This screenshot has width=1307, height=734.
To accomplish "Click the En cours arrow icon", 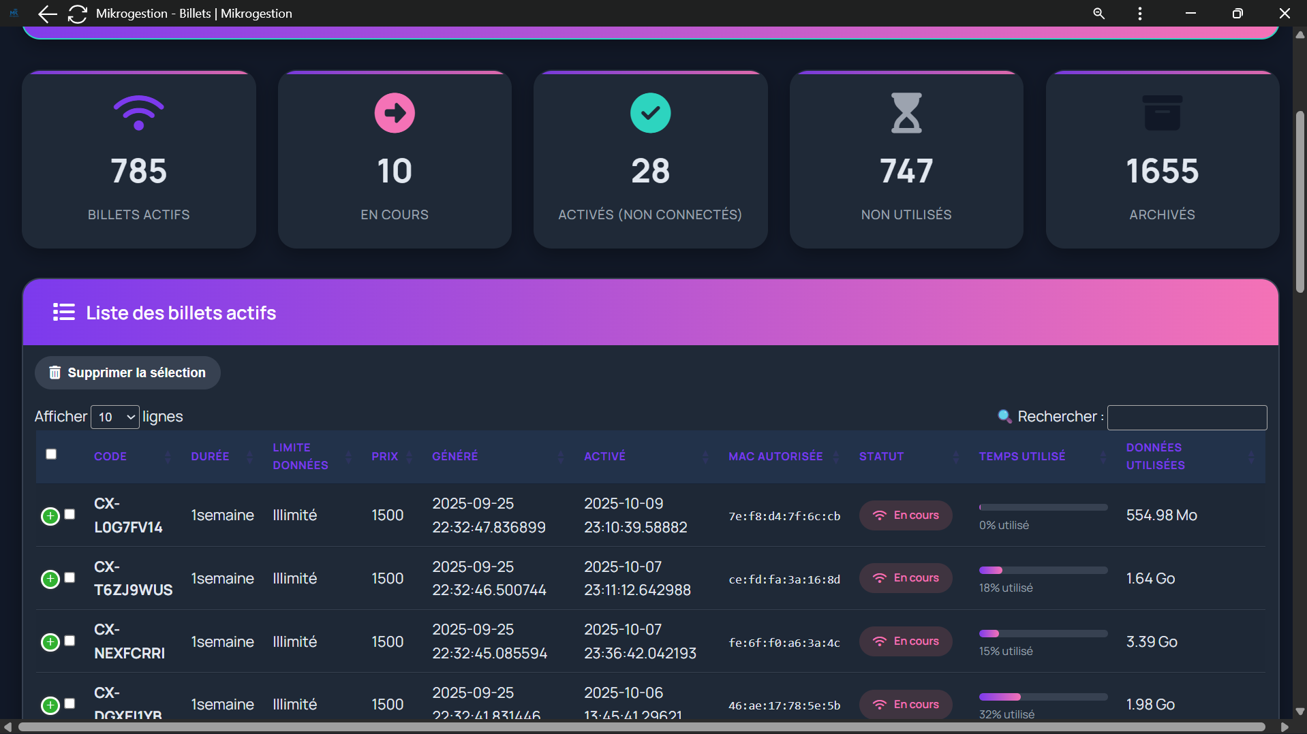I will [394, 112].
